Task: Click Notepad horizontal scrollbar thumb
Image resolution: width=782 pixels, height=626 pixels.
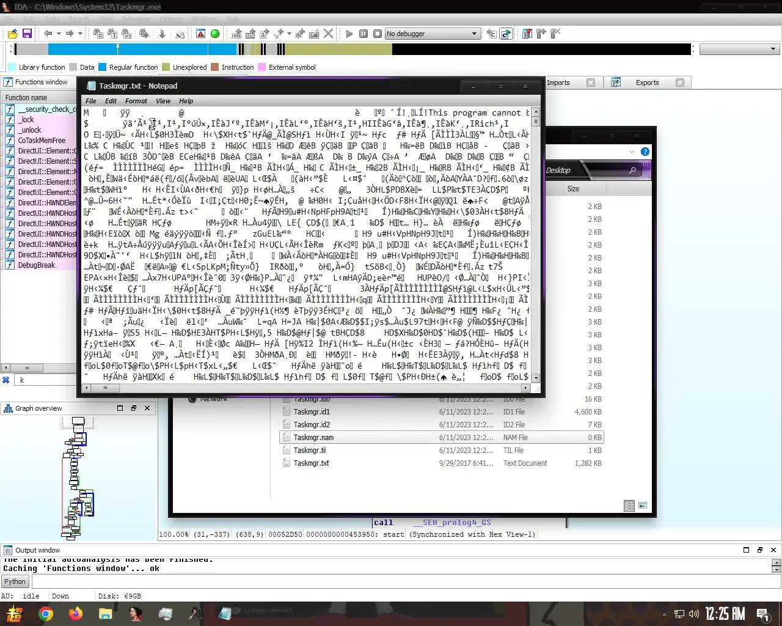Action: point(105,388)
